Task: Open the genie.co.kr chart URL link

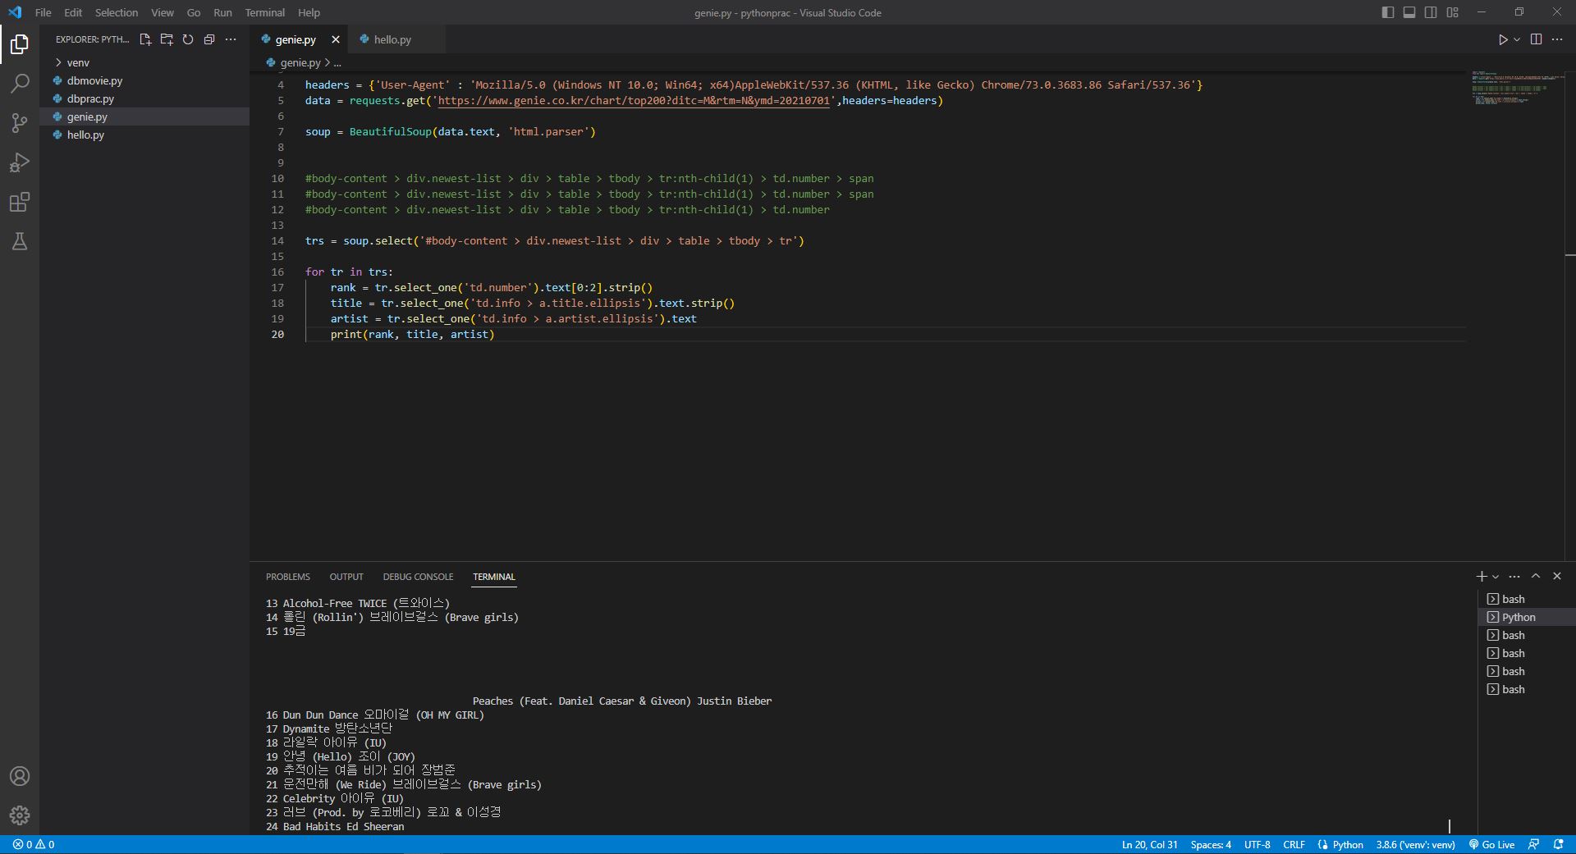Action: click(634, 101)
